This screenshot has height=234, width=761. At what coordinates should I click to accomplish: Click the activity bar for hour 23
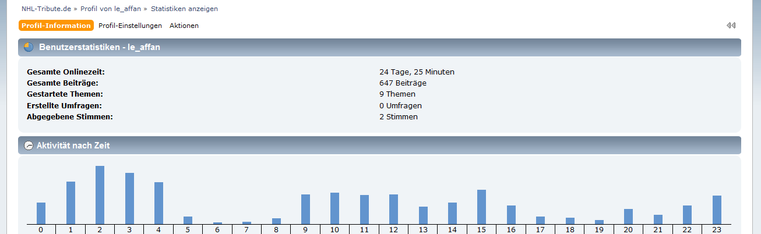click(717, 210)
